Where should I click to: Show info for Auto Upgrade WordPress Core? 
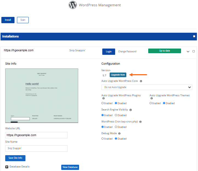[141, 81]
